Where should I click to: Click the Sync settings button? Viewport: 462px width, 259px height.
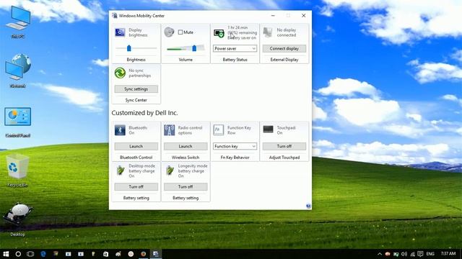[136, 89]
